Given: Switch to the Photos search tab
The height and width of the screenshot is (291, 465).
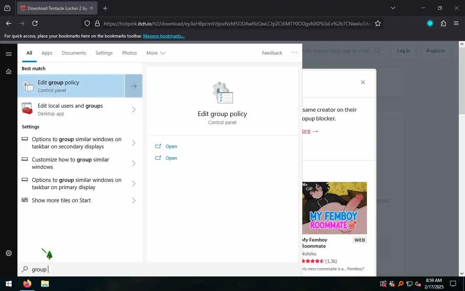Looking at the screenshot, I should (129, 53).
